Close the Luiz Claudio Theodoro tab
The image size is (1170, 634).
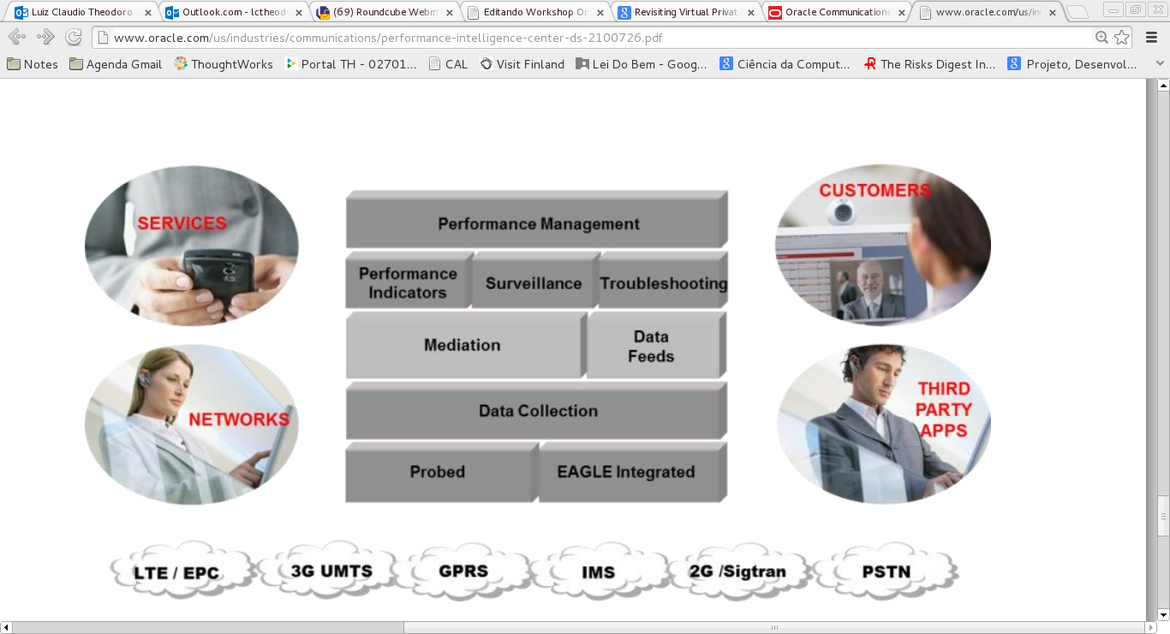(x=148, y=13)
